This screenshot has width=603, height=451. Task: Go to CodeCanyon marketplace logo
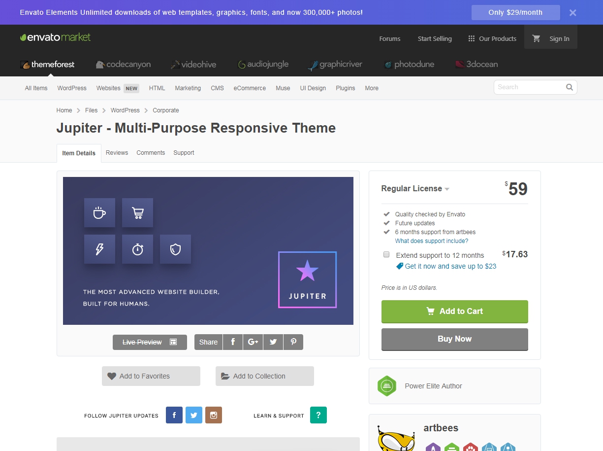click(x=123, y=65)
